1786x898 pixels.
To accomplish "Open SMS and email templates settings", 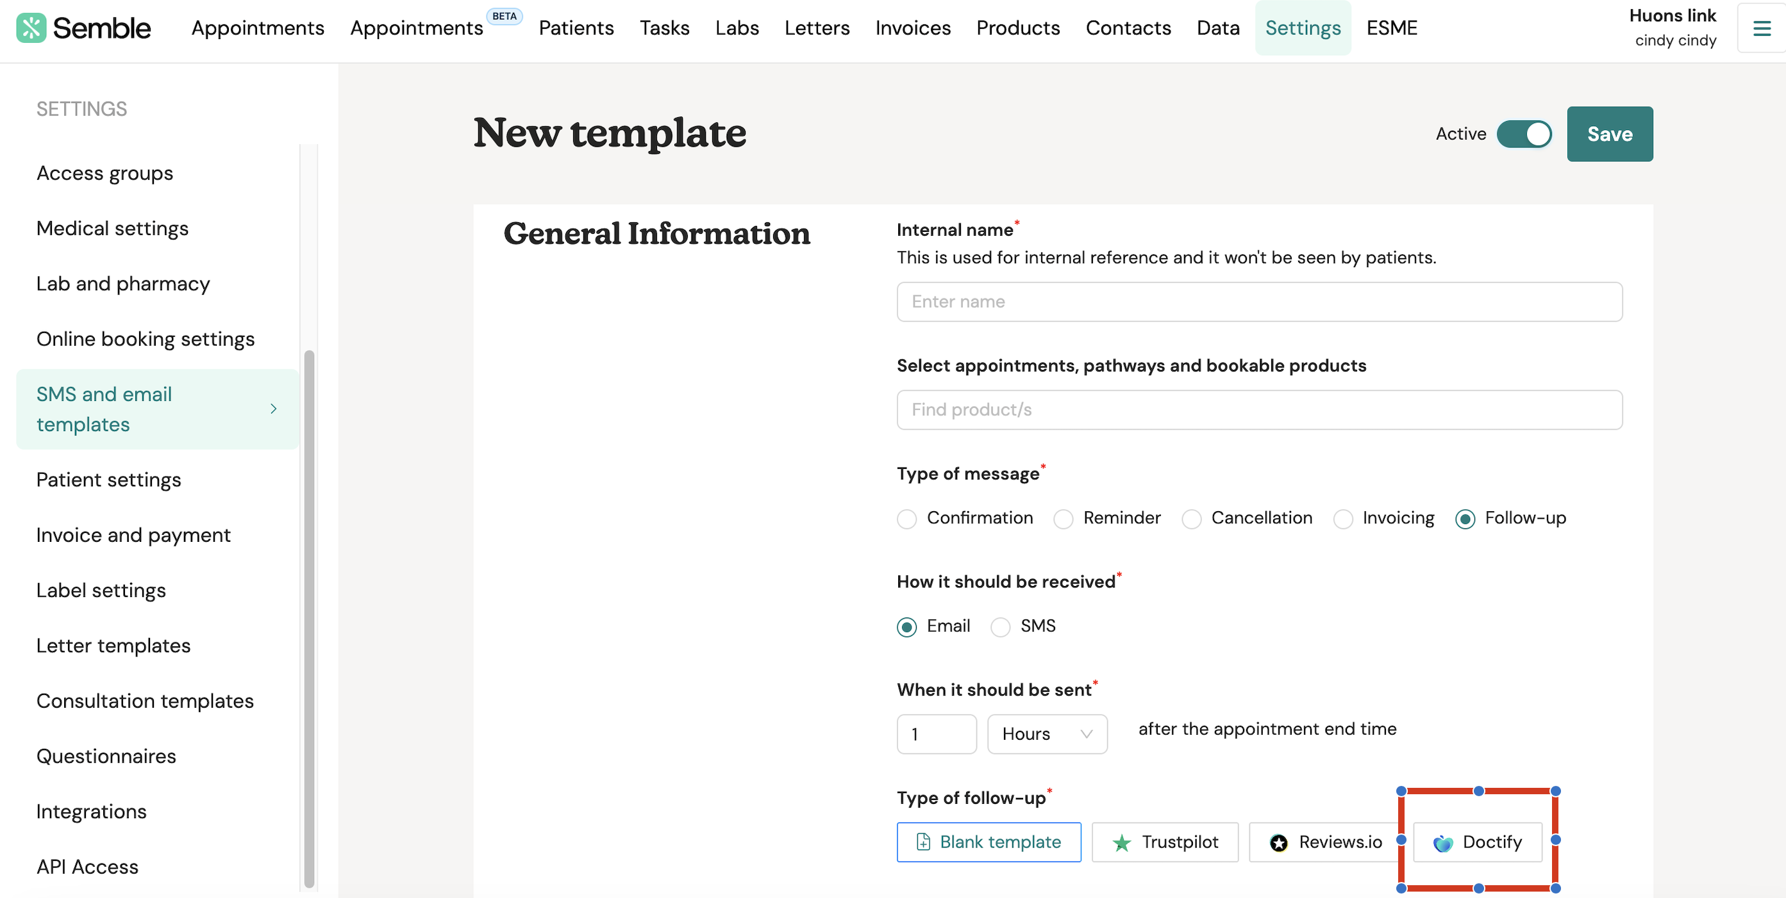I will pos(158,409).
